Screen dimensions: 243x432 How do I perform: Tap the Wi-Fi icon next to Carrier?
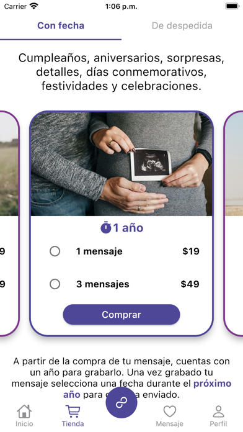(x=34, y=6)
